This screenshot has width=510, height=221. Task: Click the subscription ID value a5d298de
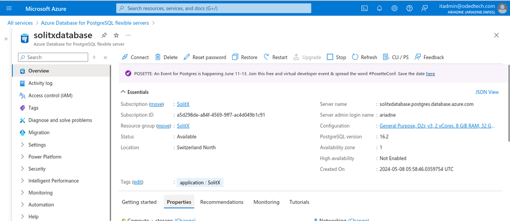point(221,115)
